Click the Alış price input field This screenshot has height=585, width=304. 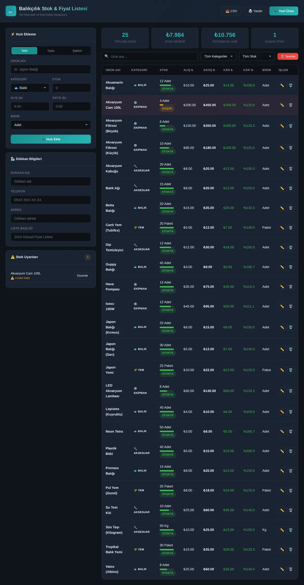30,106
